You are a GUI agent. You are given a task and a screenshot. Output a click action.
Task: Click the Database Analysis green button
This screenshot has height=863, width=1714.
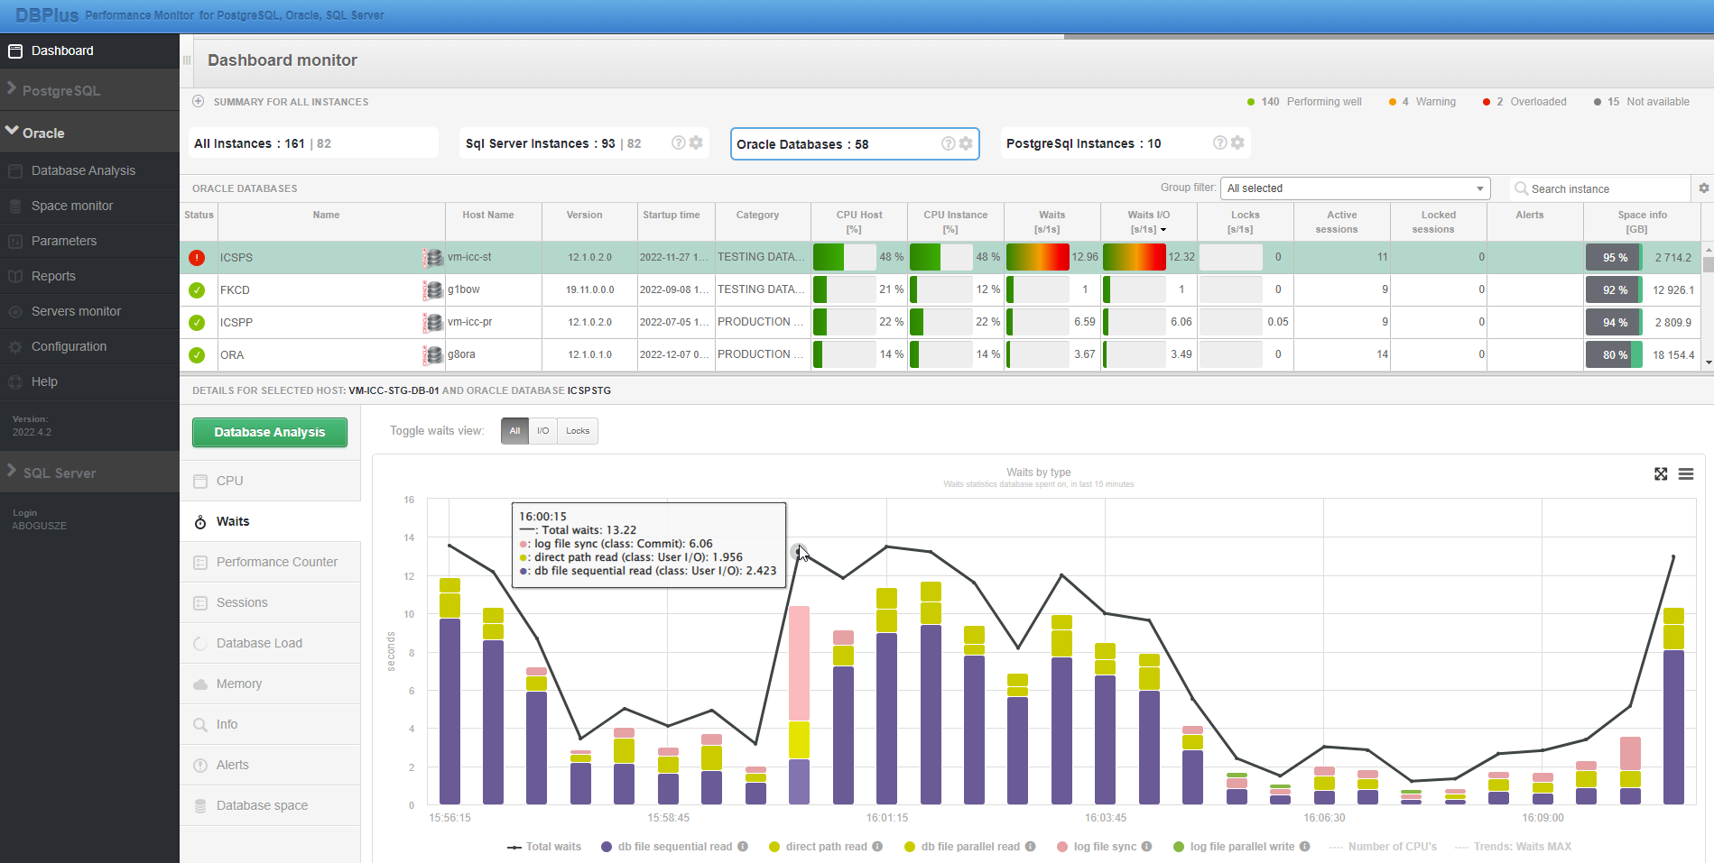pyautogui.click(x=269, y=432)
